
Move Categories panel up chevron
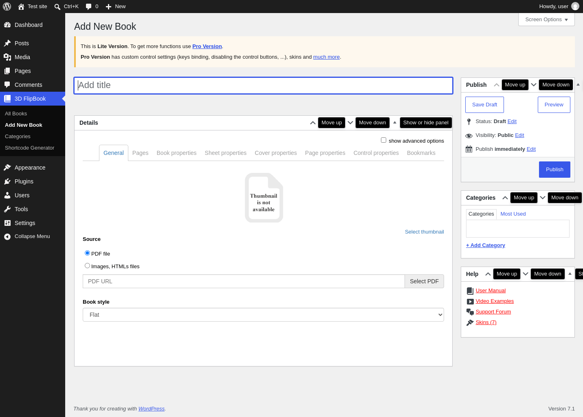pos(505,198)
